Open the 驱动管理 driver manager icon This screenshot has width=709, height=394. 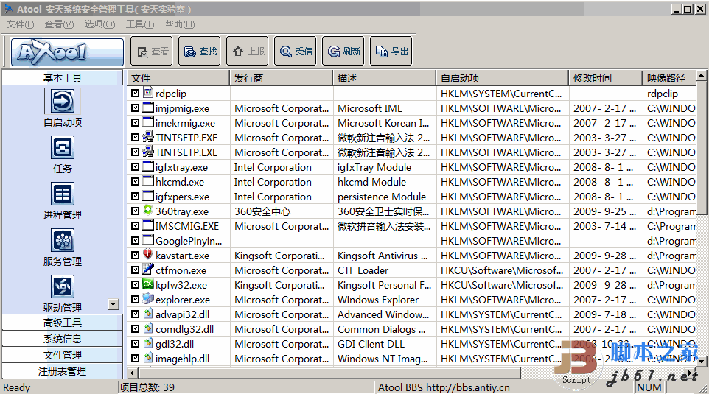[x=63, y=287]
